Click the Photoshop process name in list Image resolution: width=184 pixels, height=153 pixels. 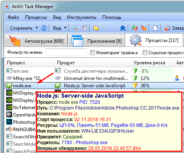click(24, 122)
